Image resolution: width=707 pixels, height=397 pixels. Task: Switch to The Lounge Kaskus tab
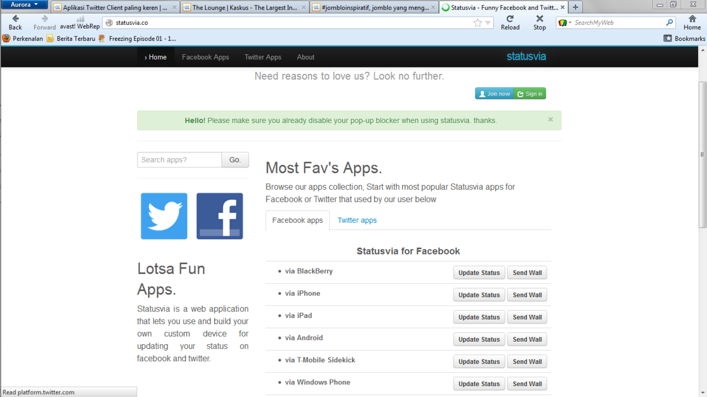pos(244,8)
